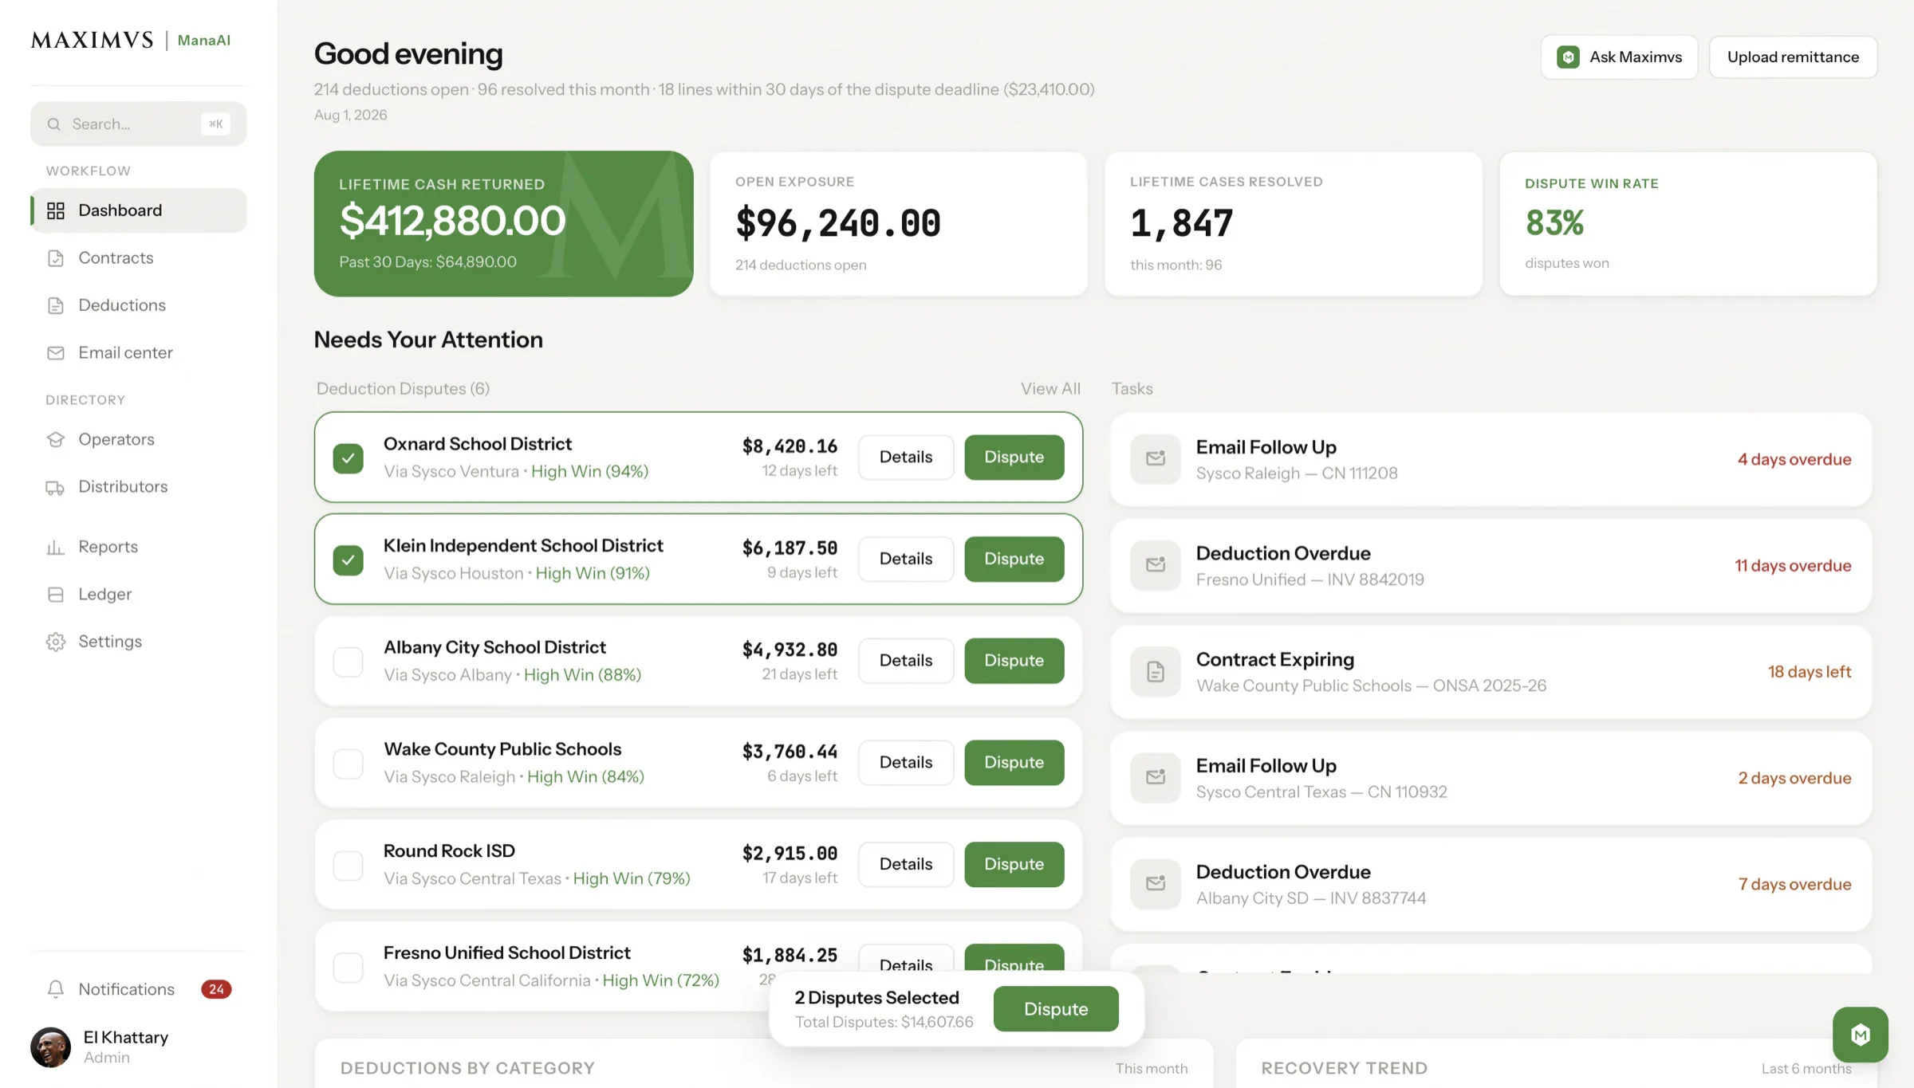Dispute the Albany City School District deduction
The height and width of the screenshot is (1088, 1914).
tap(1014, 661)
